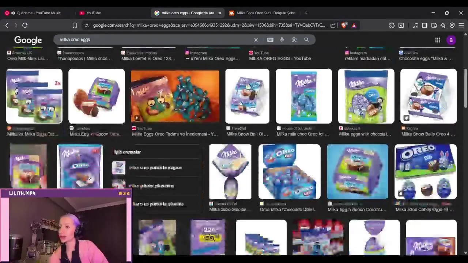
Task: Mute the Quédame YouTube Music tab audio
Action: [13, 13]
